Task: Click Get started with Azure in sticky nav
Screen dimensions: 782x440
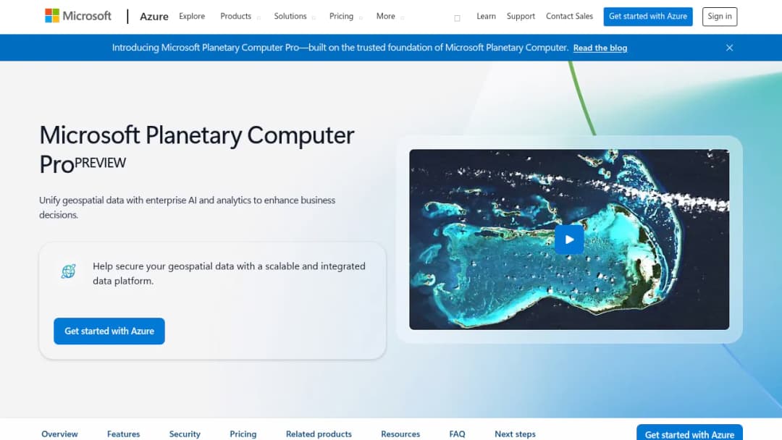Action: pyautogui.click(x=689, y=433)
